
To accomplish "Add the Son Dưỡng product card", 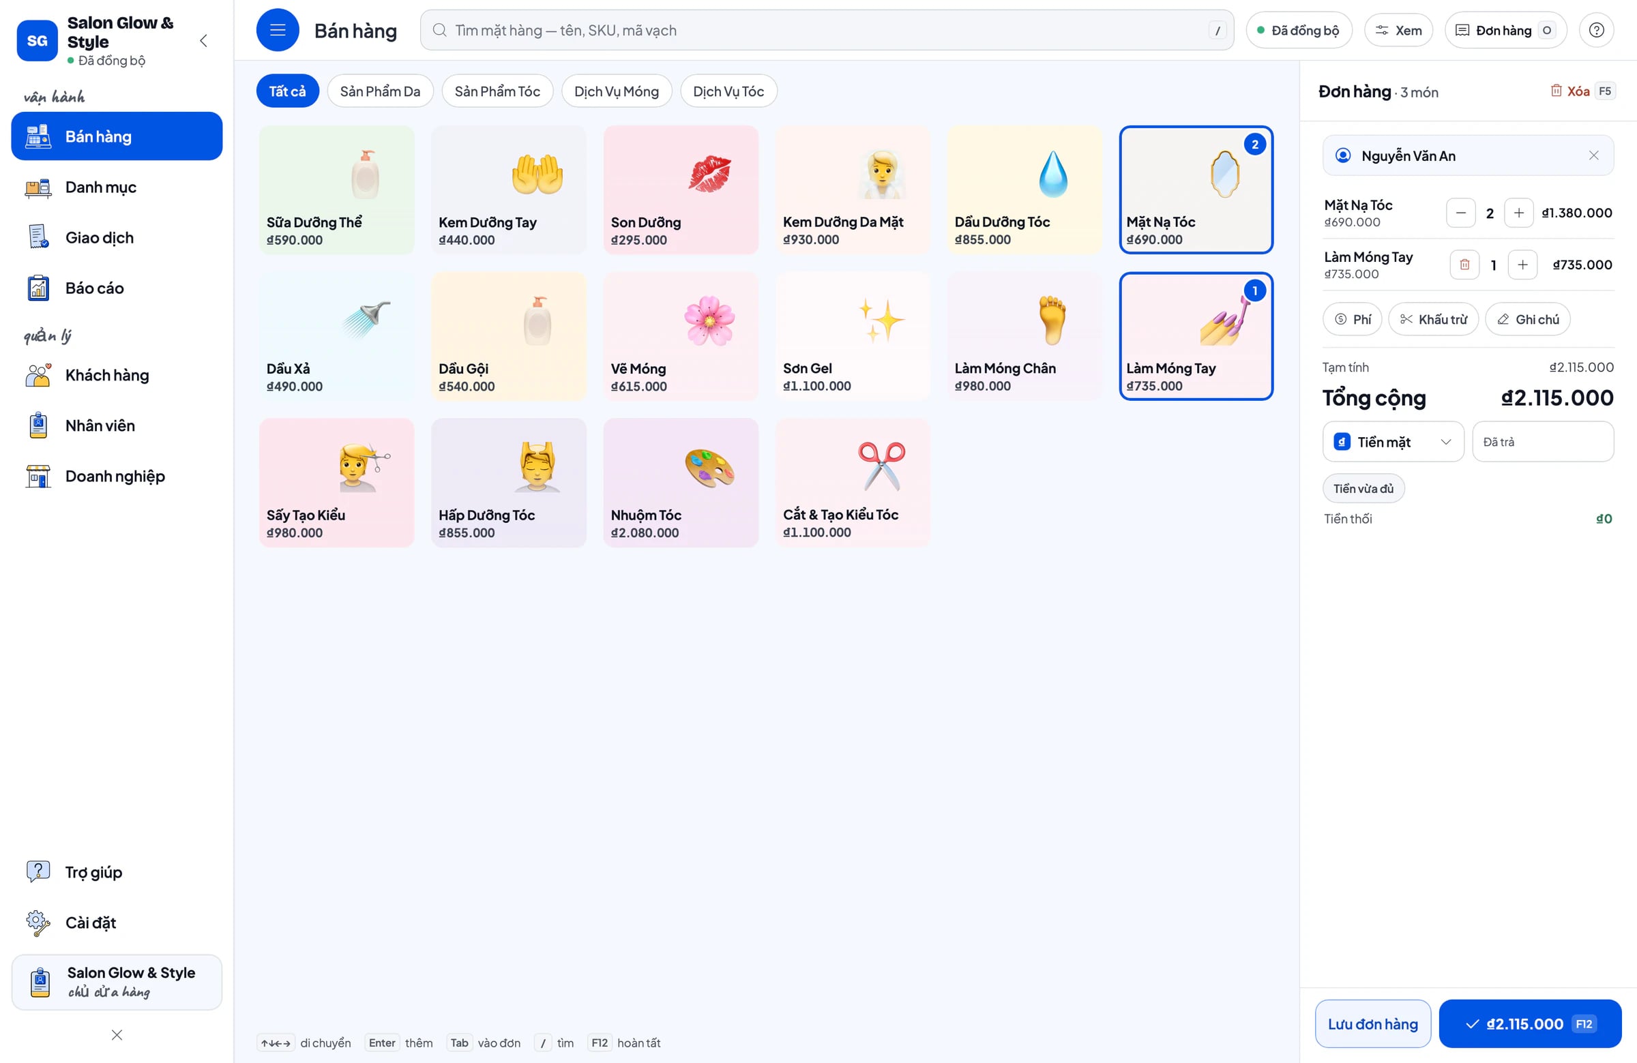I will [x=681, y=190].
